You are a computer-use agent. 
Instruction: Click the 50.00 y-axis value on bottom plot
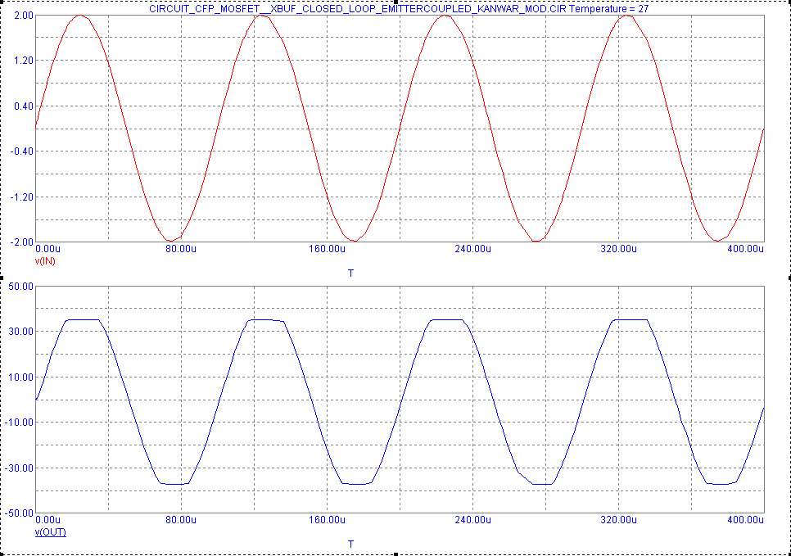21,286
